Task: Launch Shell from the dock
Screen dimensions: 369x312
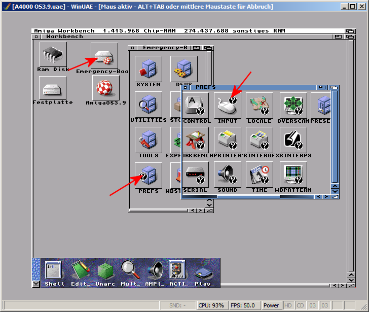Action: [54, 273]
